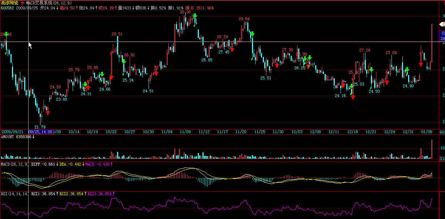Click the red buy arrow above the 24.51 label
The height and width of the screenshot is (219, 445).
pyautogui.click(x=157, y=73)
